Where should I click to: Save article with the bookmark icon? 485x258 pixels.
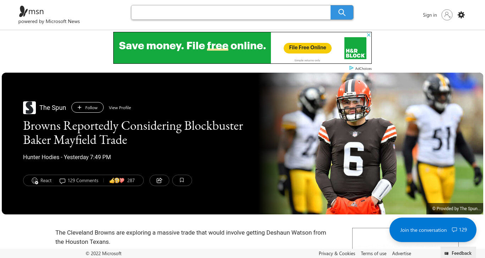182,180
